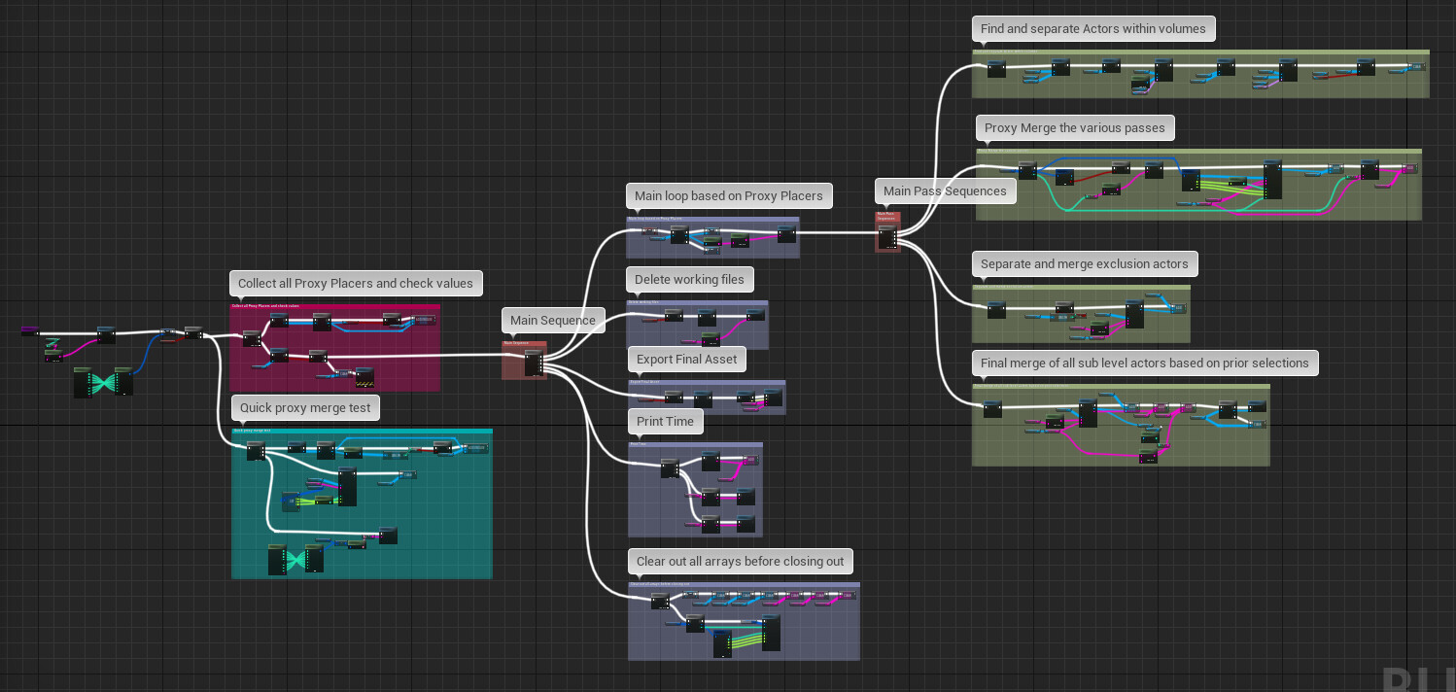Viewport: 1456px width, 692px height.
Task: Click an output execution pin on Main Sequence
Action: [x=540, y=360]
